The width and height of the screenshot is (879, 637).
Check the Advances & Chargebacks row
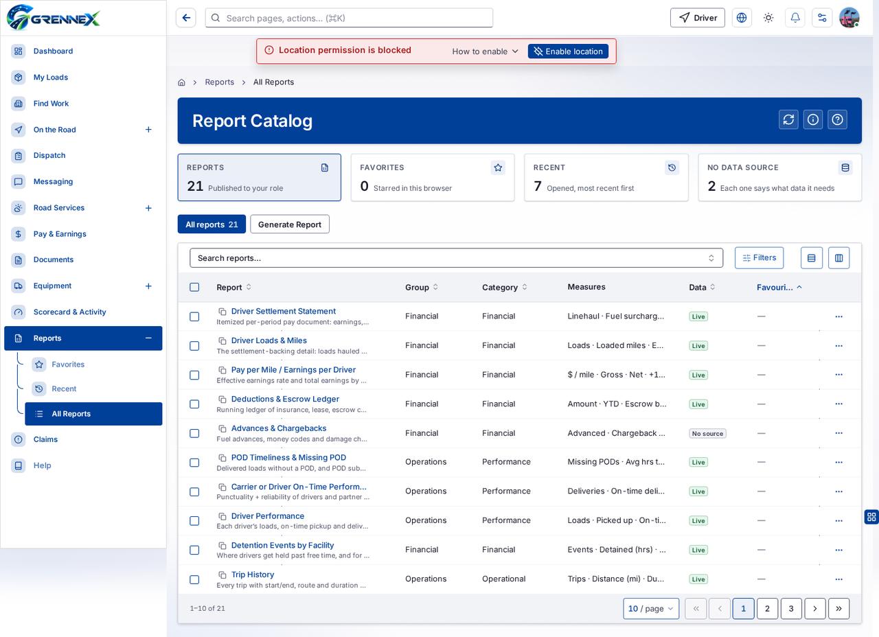pyautogui.click(x=194, y=433)
